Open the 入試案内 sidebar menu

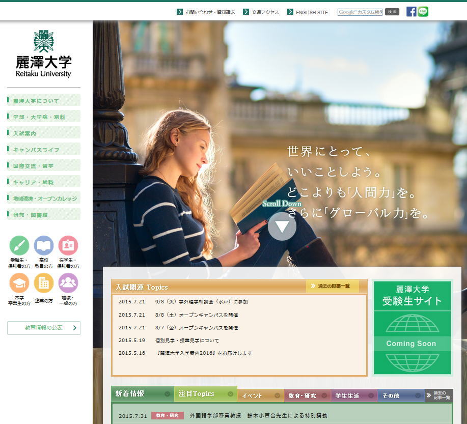pyautogui.click(x=44, y=133)
